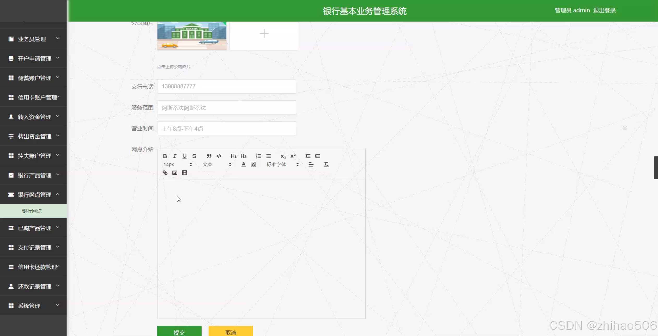
Task: Insert a video with the film icon
Action: (x=184, y=173)
